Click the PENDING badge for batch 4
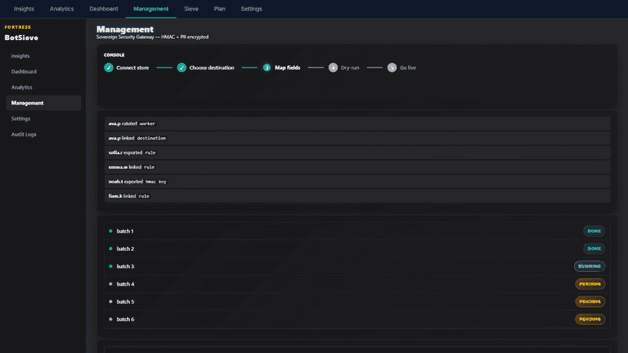The height and width of the screenshot is (353, 628). pos(590,284)
